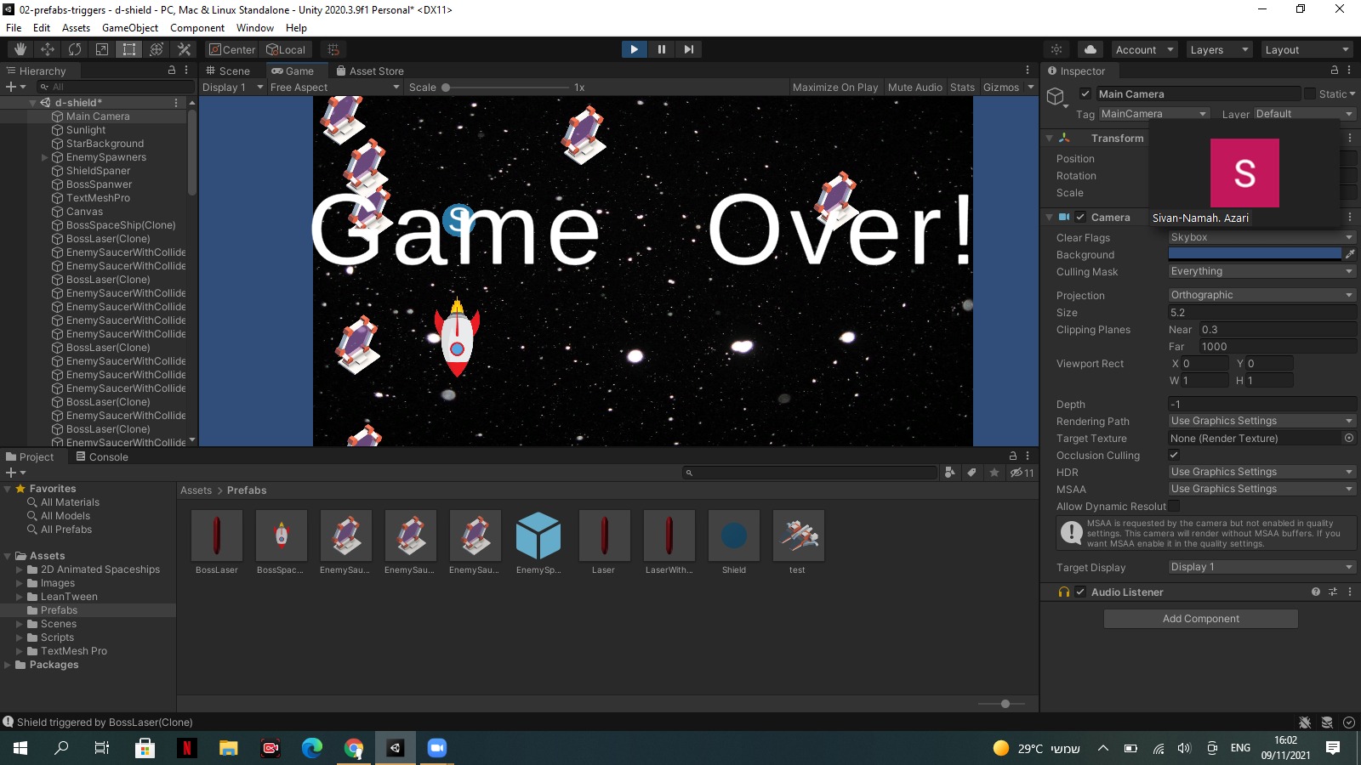Click the collab cloud icon in the toolbar
Image resolution: width=1361 pixels, height=765 pixels.
(x=1090, y=48)
